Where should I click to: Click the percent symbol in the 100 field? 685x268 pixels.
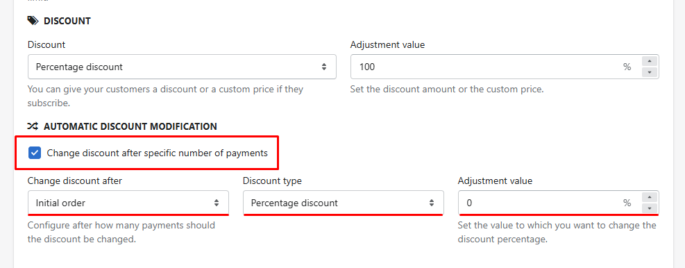click(627, 67)
